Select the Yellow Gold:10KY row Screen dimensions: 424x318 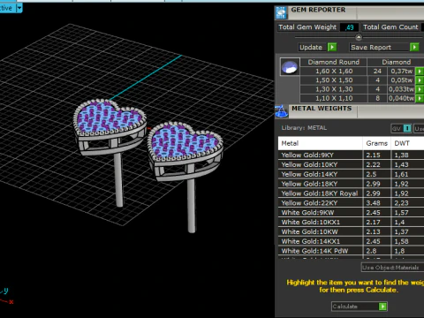(351, 164)
